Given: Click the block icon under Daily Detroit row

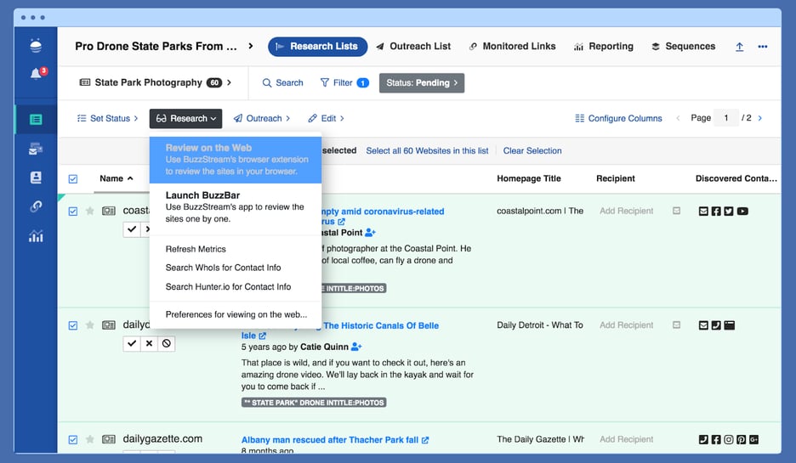Looking at the screenshot, I should coord(166,343).
